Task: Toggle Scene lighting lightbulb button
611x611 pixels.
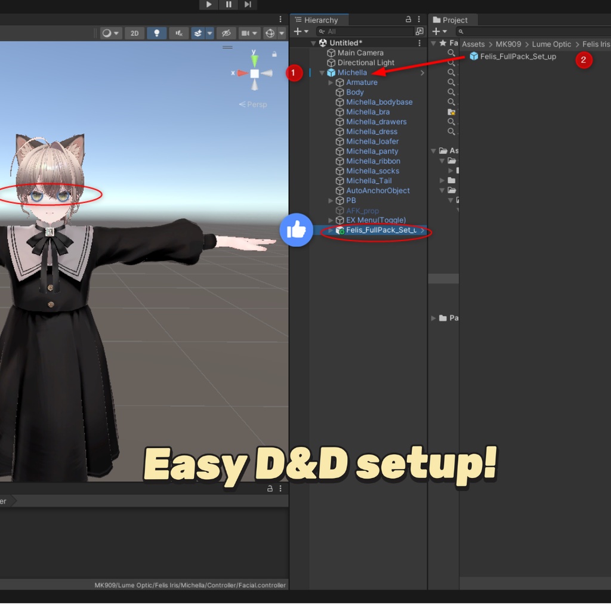Action: coord(157,33)
